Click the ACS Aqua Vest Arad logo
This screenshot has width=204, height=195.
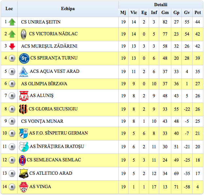click(x=24, y=72)
